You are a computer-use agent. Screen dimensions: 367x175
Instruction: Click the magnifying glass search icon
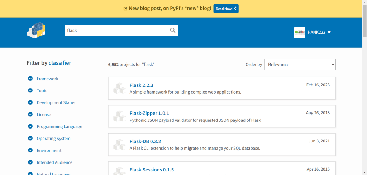173,30
